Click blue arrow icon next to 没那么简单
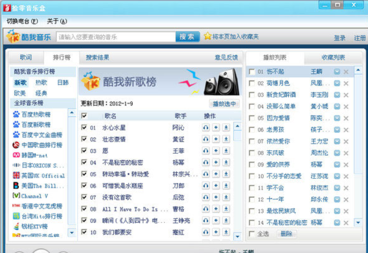 coord(337,107)
